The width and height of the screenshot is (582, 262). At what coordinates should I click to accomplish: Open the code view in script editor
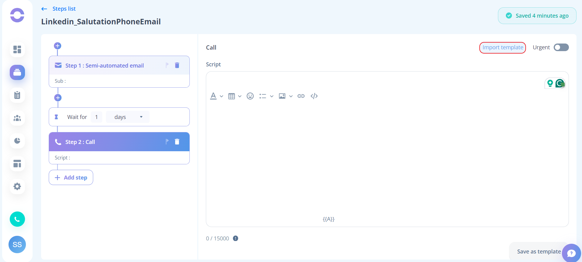pyautogui.click(x=314, y=96)
